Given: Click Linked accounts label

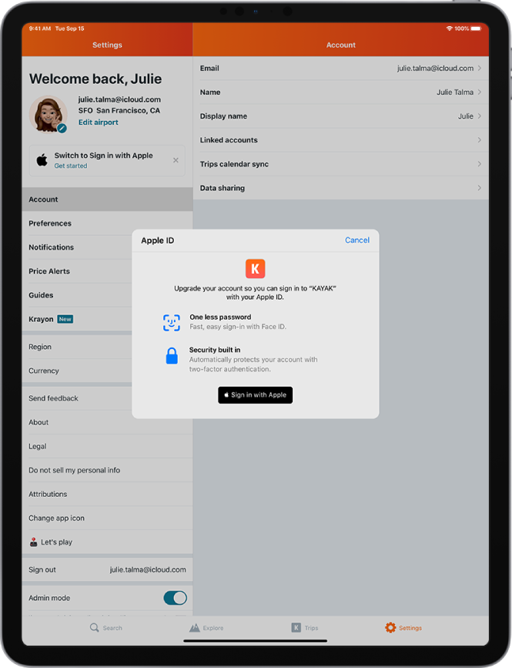Looking at the screenshot, I should click(x=229, y=139).
